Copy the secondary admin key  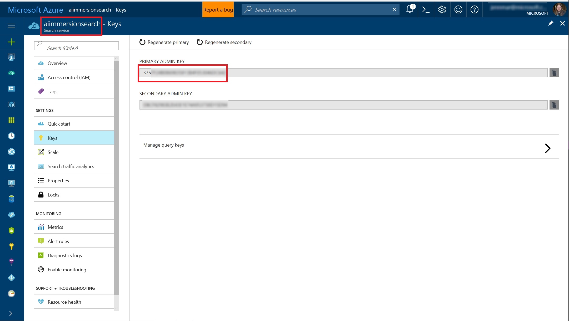pyautogui.click(x=554, y=105)
